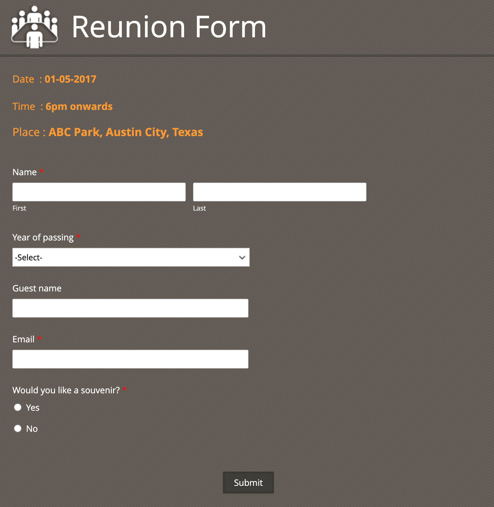The image size is (494, 507).
Task: Click the Email label text
Action: coord(23,339)
